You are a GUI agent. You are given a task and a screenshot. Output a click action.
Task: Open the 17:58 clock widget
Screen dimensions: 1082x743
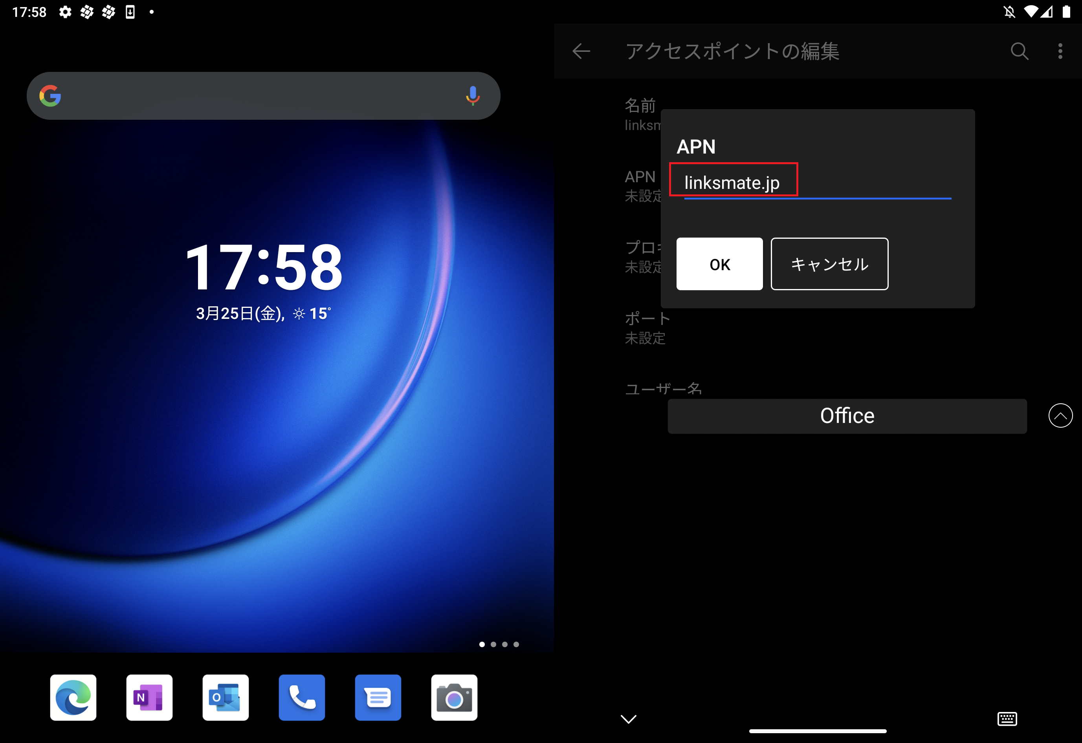coord(264,267)
